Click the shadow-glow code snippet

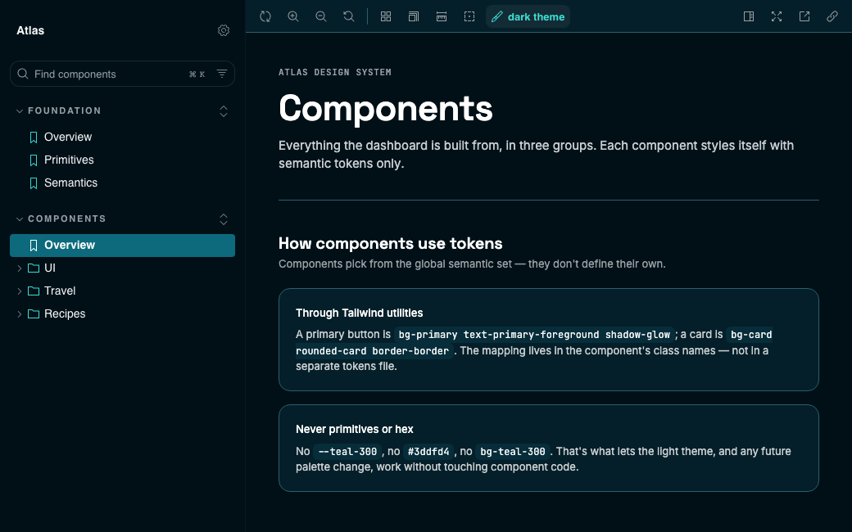click(x=637, y=335)
